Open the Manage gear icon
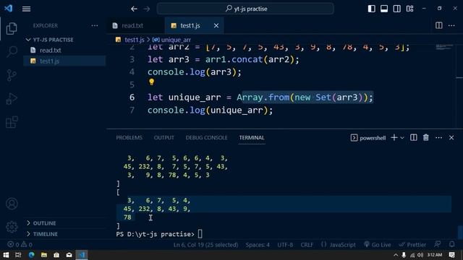Viewport: 463px width, 260px height. 12,227
